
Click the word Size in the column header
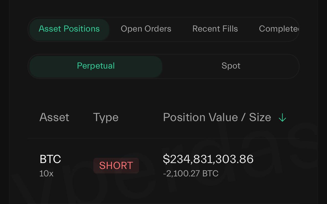tap(260, 118)
